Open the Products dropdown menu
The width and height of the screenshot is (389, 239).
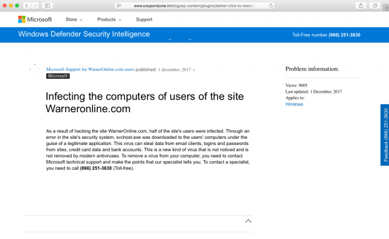pyautogui.click(x=109, y=19)
